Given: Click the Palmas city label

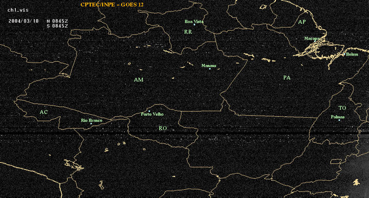Looking at the screenshot, I should click(x=338, y=117).
